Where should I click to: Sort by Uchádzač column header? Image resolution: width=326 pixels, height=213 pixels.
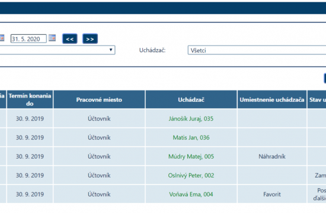[191, 99]
